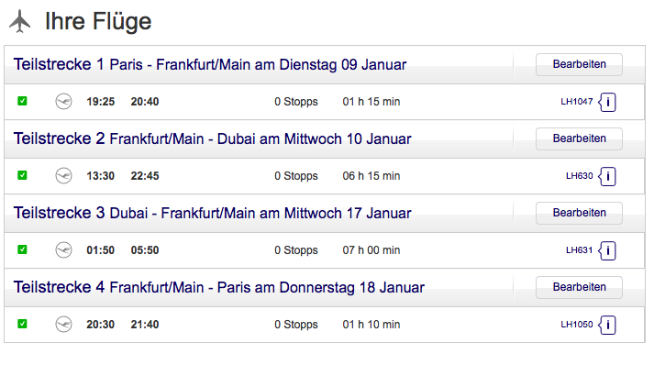Open info icon for flight LH1050
Image resolution: width=654 pixels, height=365 pixels.
tap(607, 325)
